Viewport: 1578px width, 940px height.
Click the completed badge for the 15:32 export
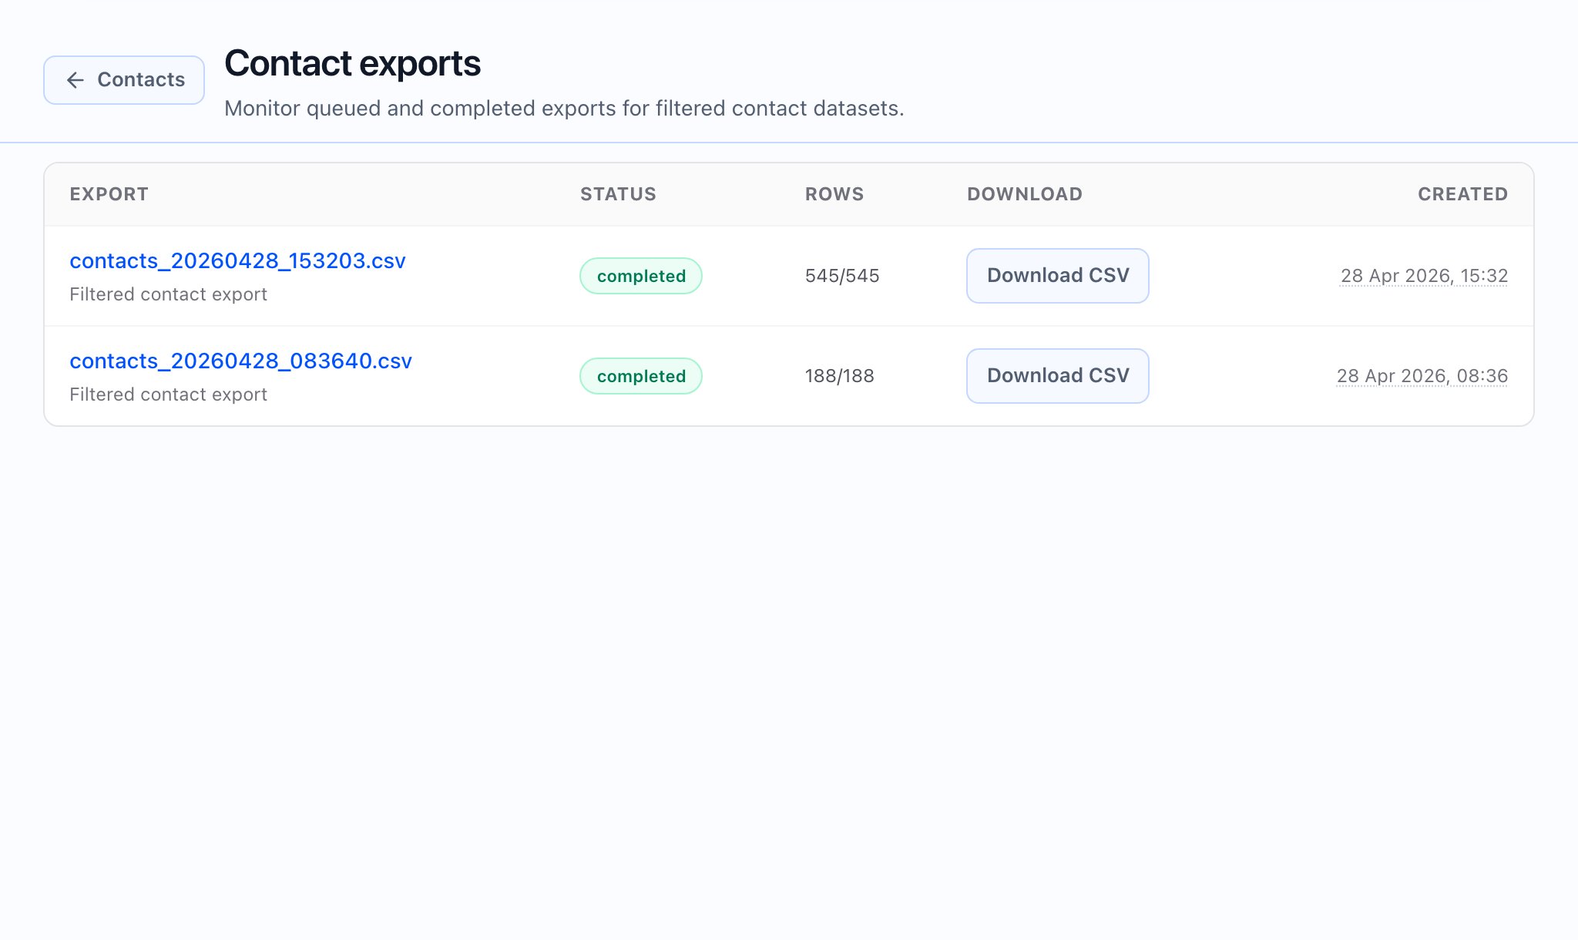coord(641,276)
